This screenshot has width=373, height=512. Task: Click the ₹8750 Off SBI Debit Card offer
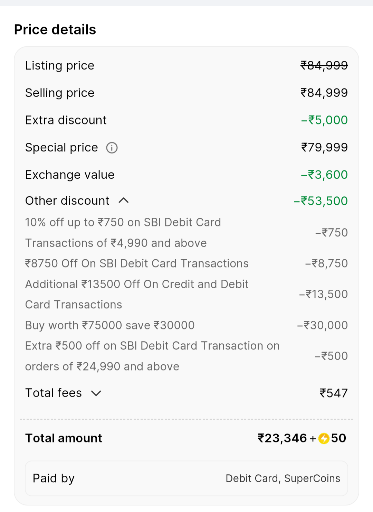pyautogui.click(x=137, y=263)
